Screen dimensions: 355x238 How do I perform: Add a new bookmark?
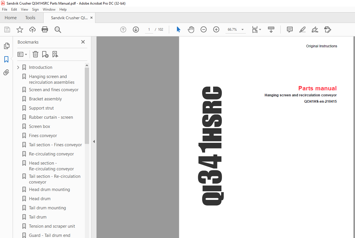click(45, 54)
